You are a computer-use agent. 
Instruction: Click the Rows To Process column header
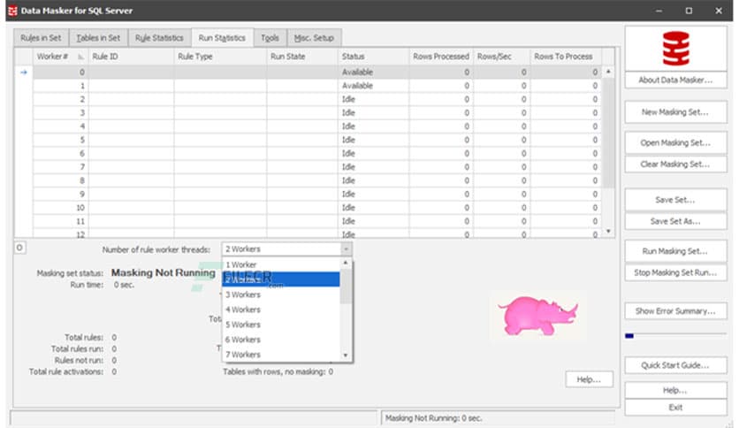coord(566,57)
